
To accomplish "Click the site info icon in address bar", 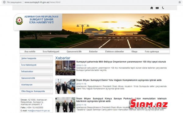I will [4, 2].
